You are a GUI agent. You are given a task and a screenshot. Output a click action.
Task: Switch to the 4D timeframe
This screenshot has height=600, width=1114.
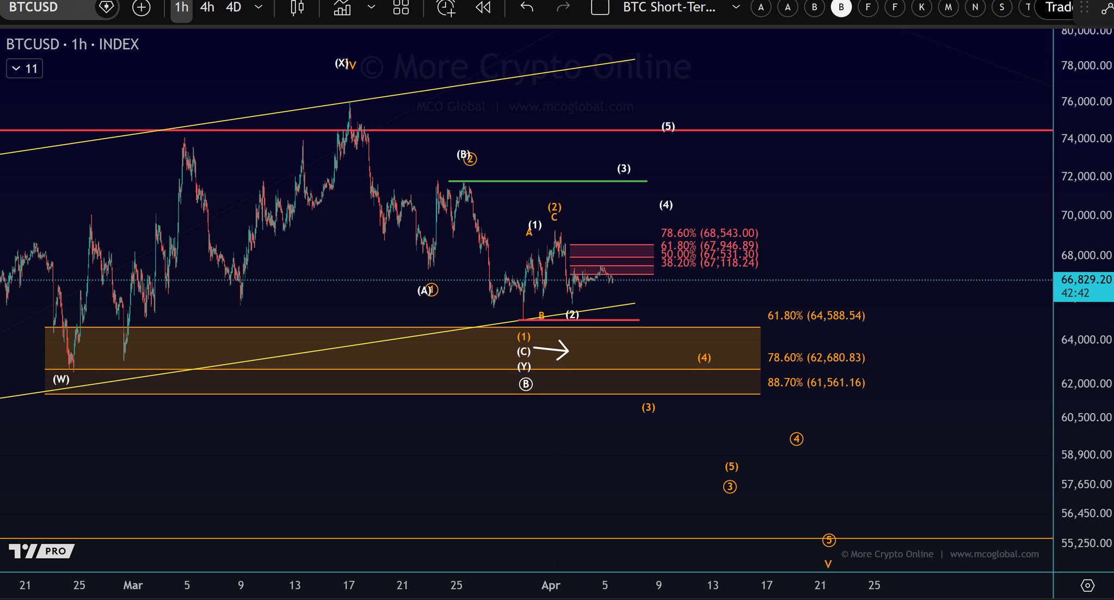click(x=233, y=8)
